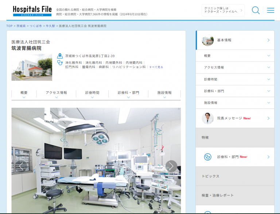Open the hamburger menu icon

tap(271, 10)
